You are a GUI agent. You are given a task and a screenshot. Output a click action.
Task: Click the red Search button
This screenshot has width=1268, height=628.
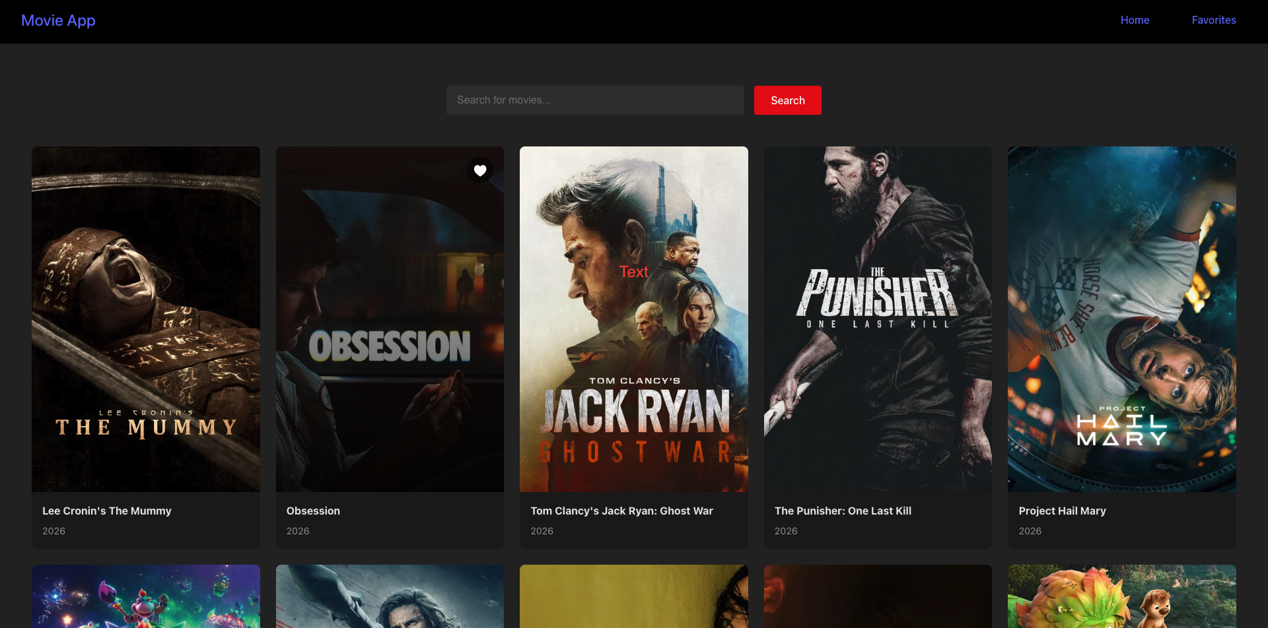(788, 100)
